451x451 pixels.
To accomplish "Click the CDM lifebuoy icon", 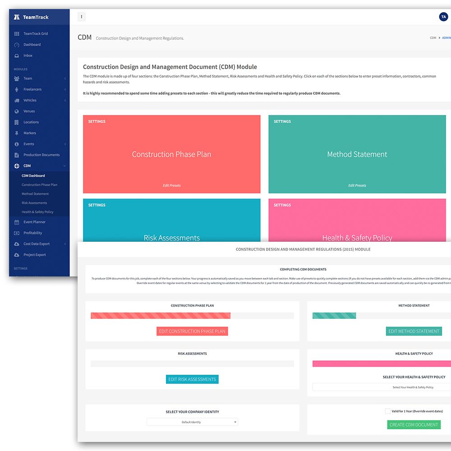I will [x=17, y=166].
